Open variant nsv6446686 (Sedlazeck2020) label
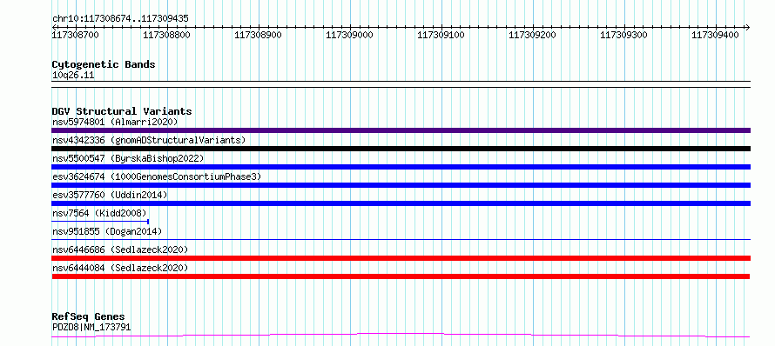Screen dimensions: 775x346 (120, 250)
